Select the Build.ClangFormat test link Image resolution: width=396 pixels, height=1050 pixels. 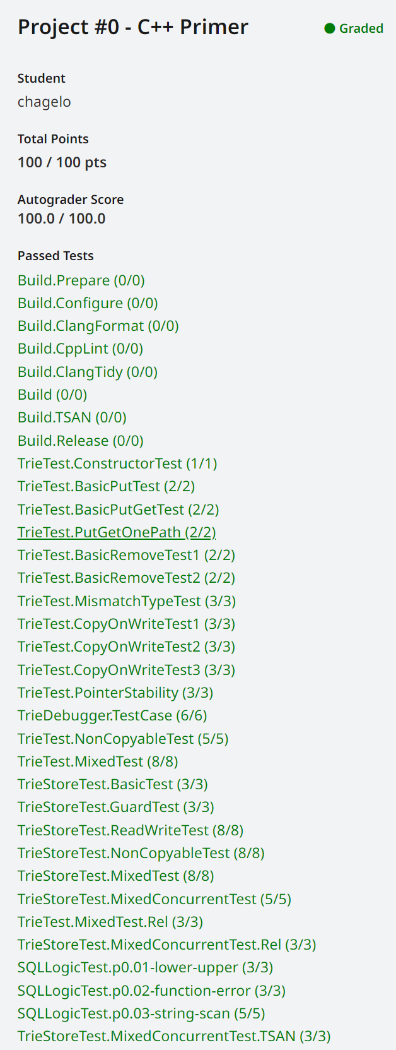coord(98,326)
